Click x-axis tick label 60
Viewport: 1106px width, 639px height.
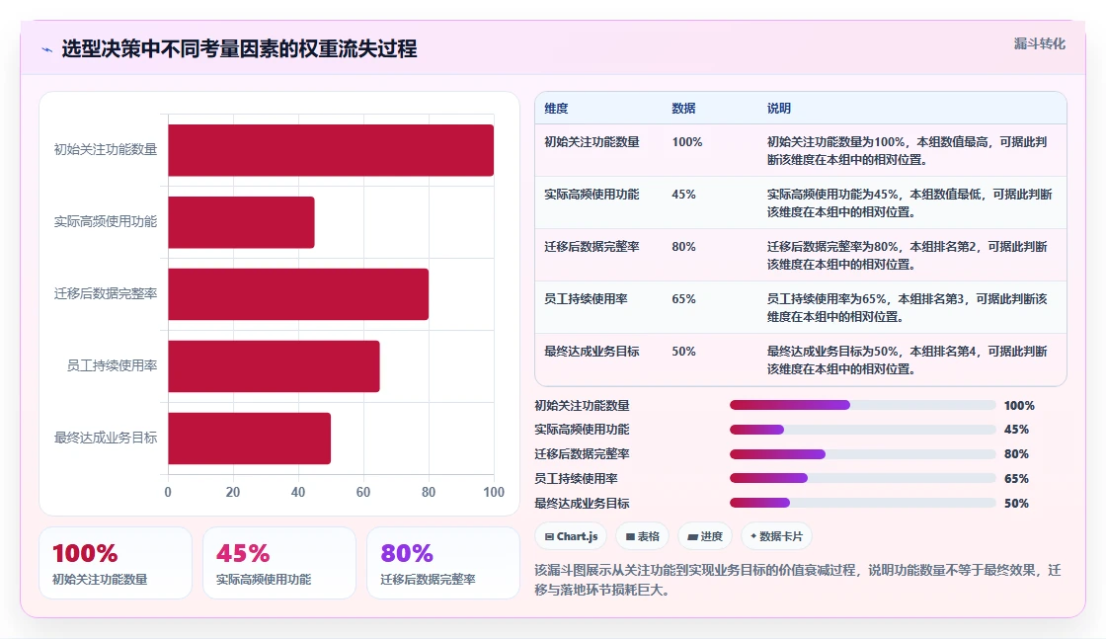click(x=363, y=492)
